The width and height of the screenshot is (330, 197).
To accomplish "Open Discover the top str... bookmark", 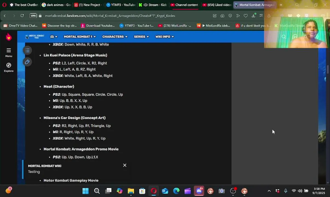I will [x=59, y=26].
